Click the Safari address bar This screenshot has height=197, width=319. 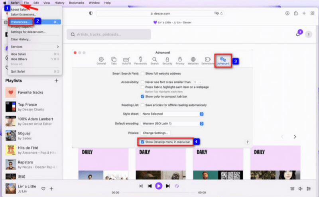point(160,14)
